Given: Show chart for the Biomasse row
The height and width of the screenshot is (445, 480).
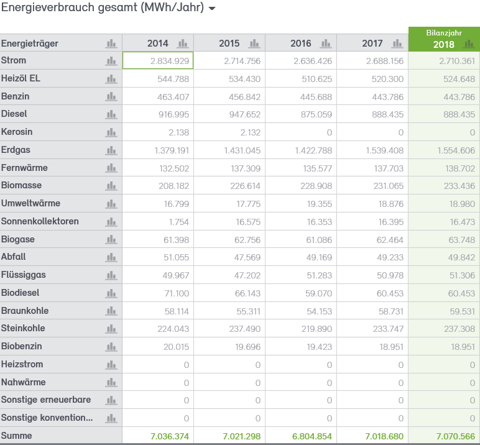Looking at the screenshot, I should (111, 186).
